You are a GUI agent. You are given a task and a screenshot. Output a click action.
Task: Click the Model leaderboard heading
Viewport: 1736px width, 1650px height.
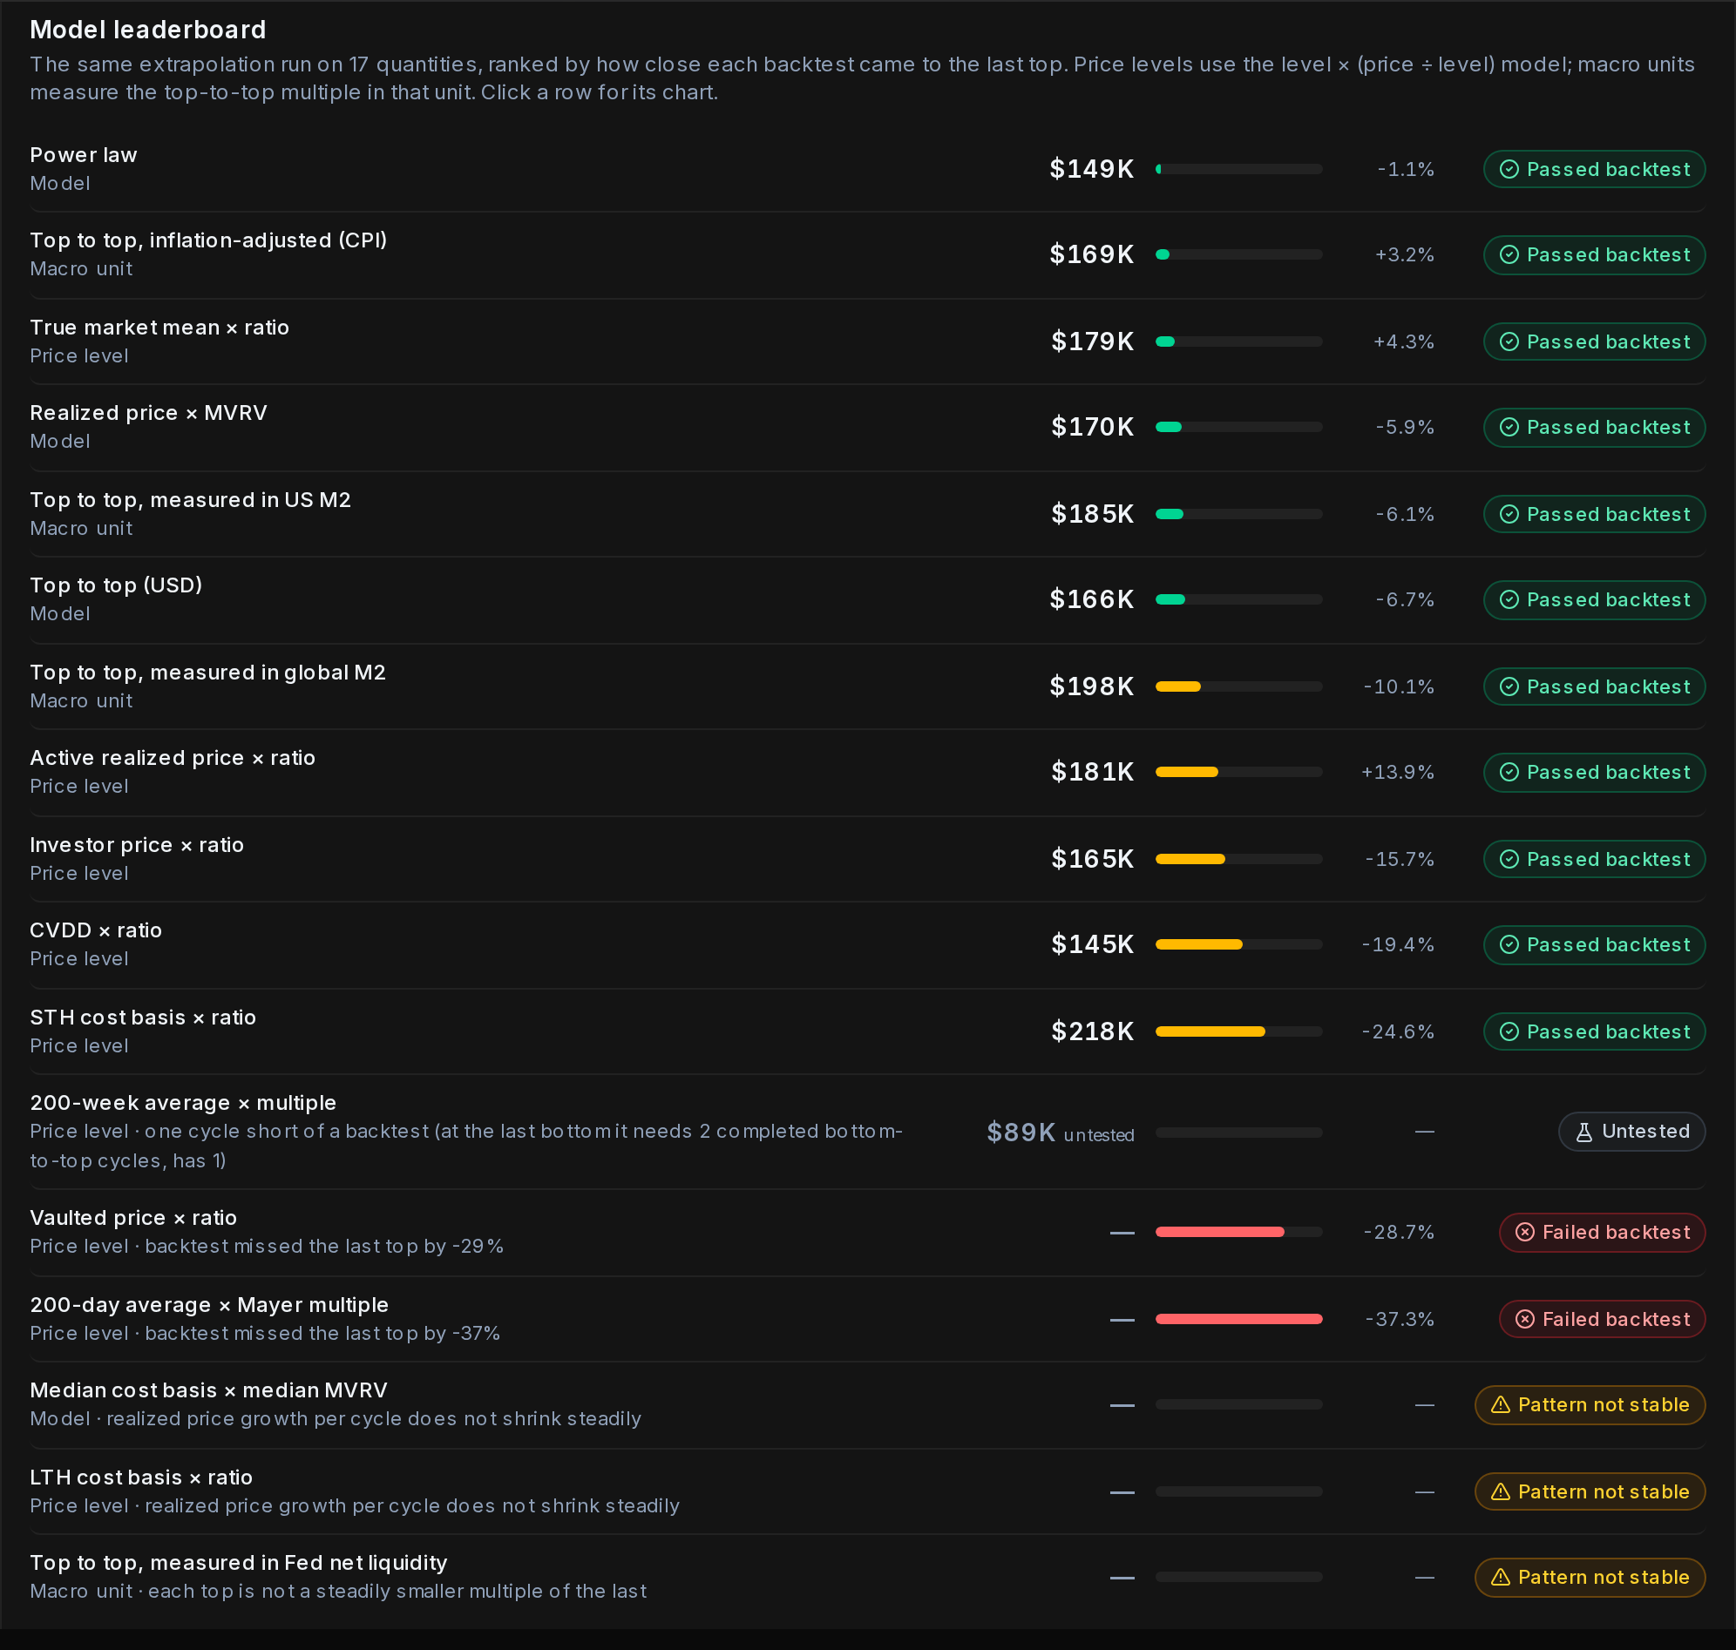148,30
